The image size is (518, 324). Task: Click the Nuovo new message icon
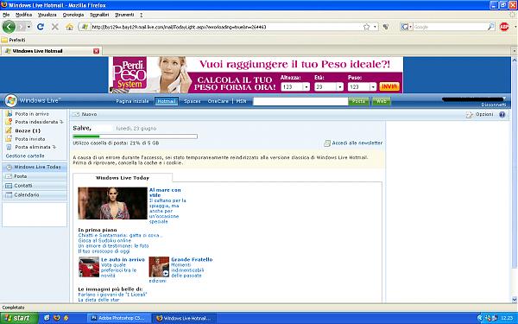click(76, 114)
